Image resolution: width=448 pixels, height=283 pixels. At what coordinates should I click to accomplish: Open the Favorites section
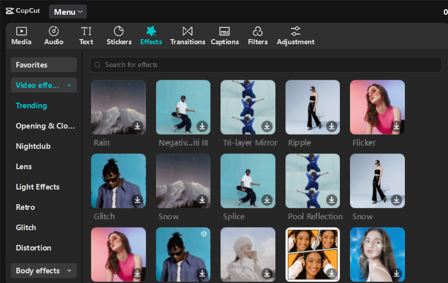coord(43,65)
